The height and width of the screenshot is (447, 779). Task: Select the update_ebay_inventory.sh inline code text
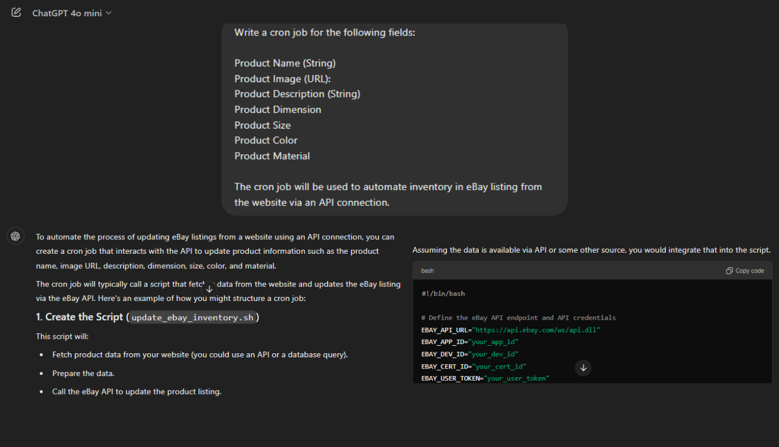[x=192, y=318]
